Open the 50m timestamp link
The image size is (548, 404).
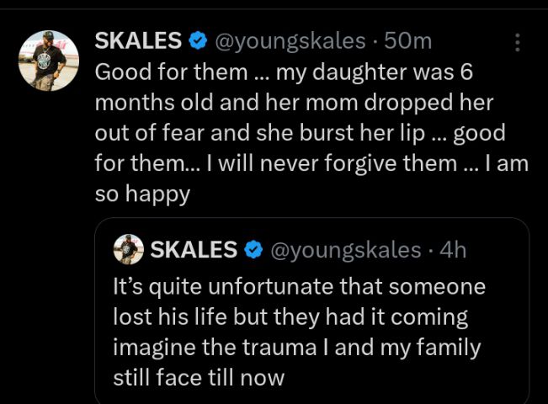[x=408, y=40]
